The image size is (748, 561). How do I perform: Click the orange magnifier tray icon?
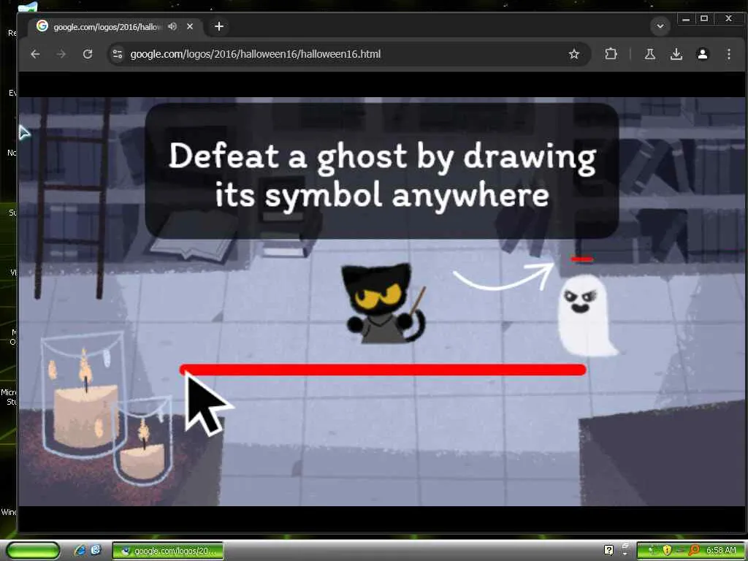pos(693,551)
